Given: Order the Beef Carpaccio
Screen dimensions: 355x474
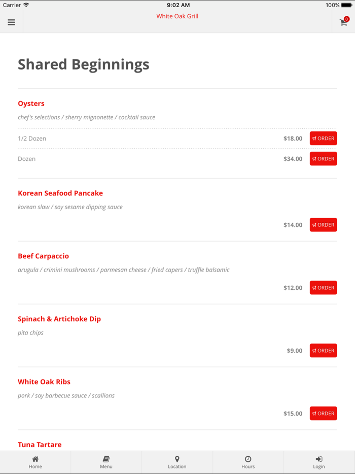Looking at the screenshot, I should point(323,288).
